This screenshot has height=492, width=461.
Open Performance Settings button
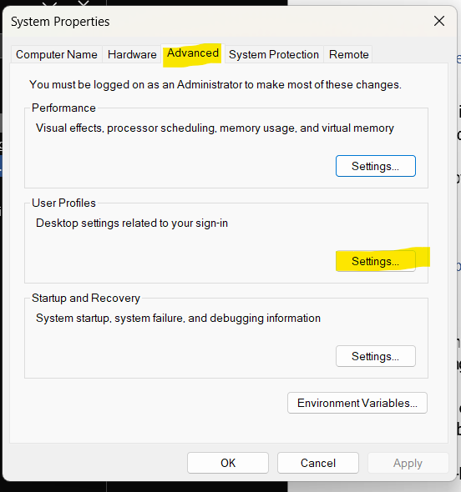click(376, 166)
